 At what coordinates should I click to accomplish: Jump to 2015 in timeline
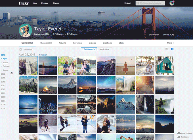pos(3,55)
